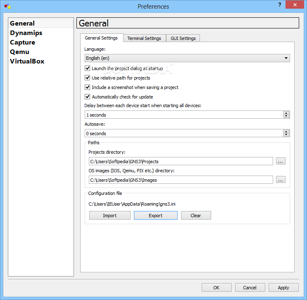Close the Preferences window
307x300 pixels.
pyautogui.click(x=295, y=5)
